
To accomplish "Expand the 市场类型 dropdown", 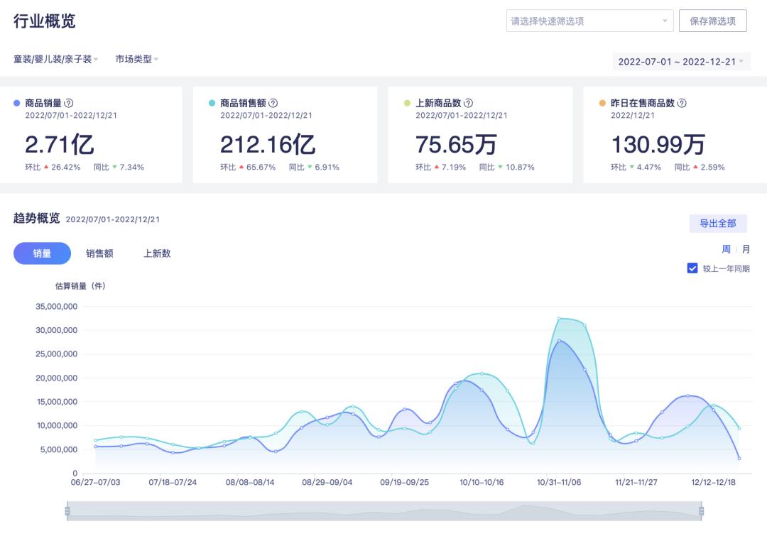I will pyautogui.click(x=136, y=60).
